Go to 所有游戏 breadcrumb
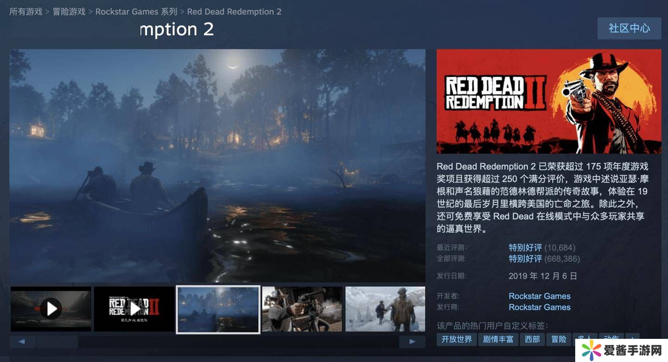 26,12
